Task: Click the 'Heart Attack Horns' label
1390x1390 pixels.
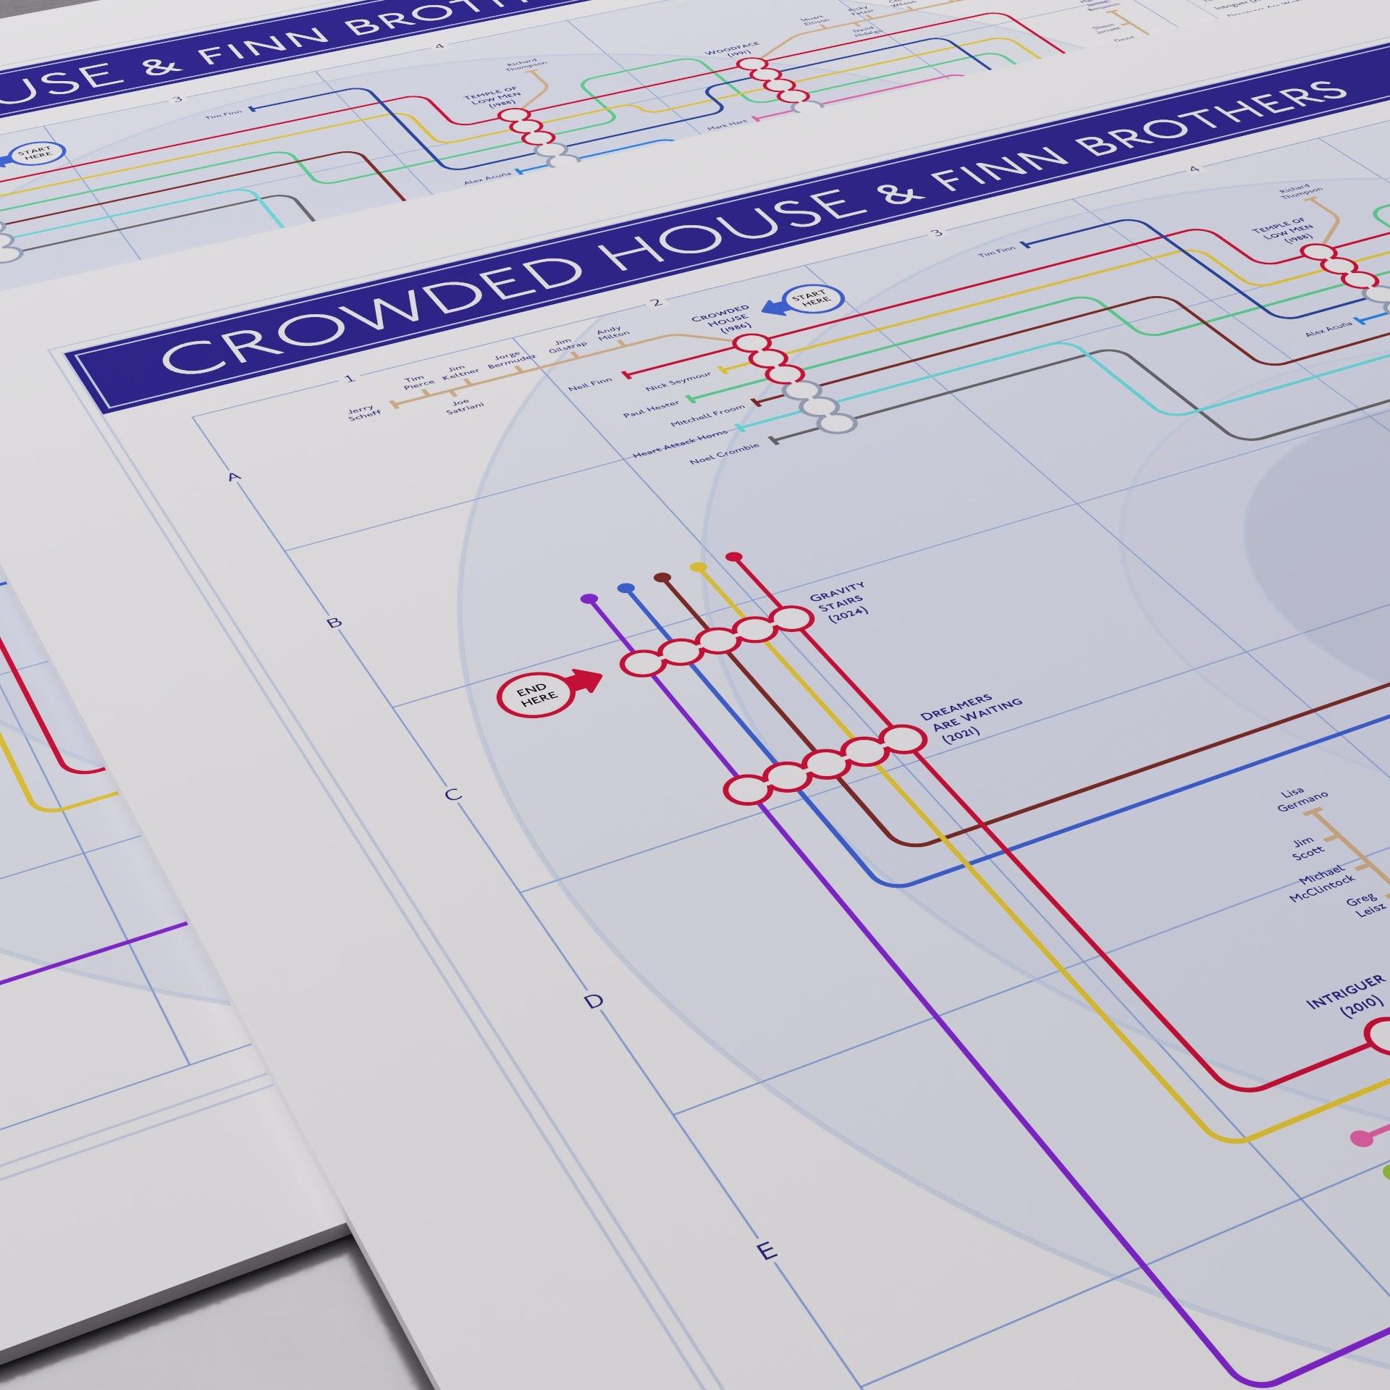Action: pyautogui.click(x=681, y=443)
